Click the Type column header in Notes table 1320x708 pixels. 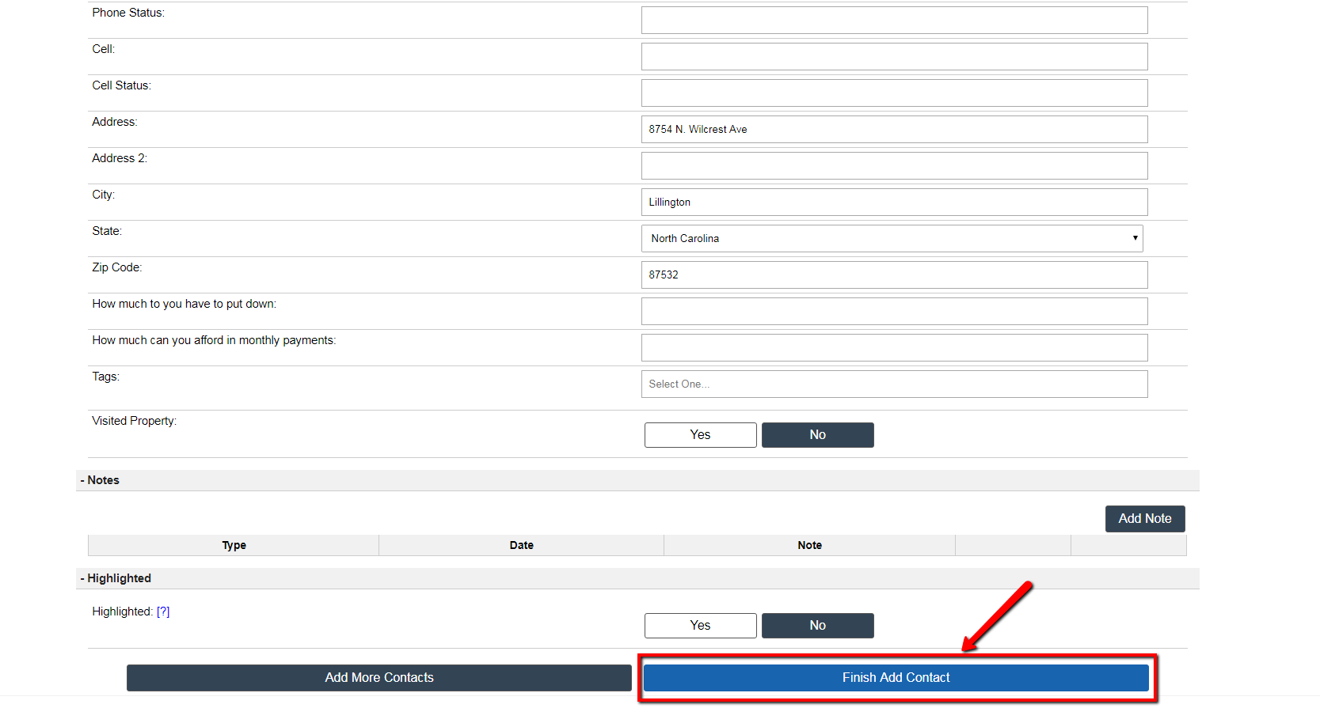pyautogui.click(x=234, y=545)
